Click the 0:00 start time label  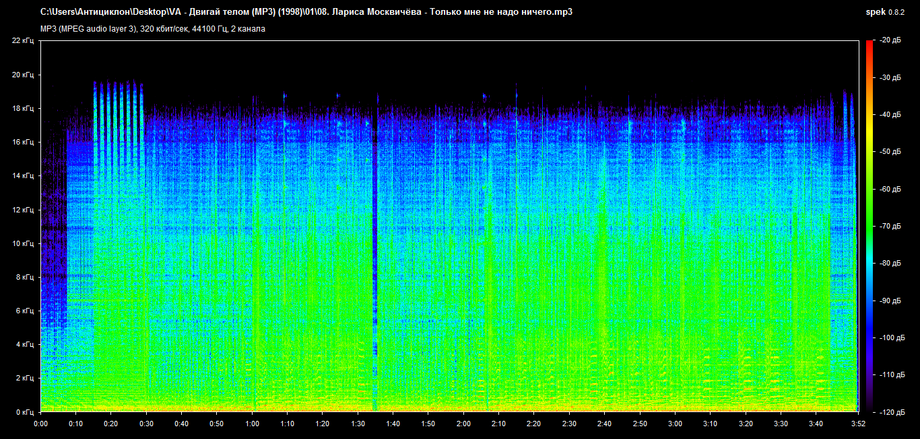point(41,424)
